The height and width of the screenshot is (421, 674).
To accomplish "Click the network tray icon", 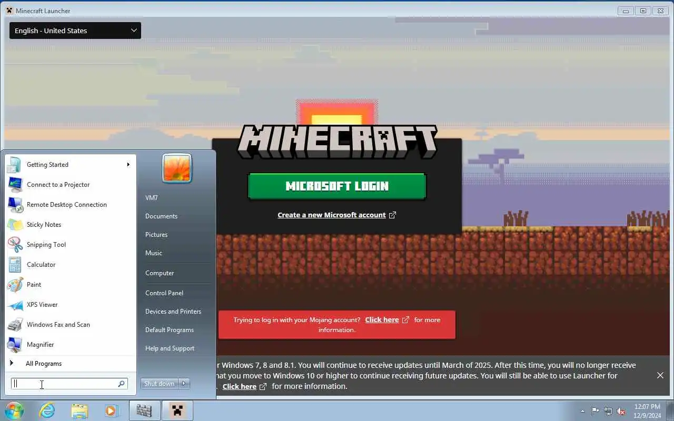I will point(608,411).
